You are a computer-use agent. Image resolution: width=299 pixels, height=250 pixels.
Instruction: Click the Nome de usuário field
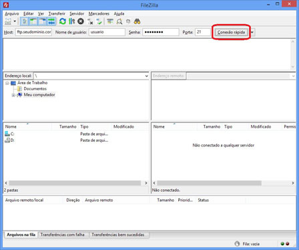[107, 32]
